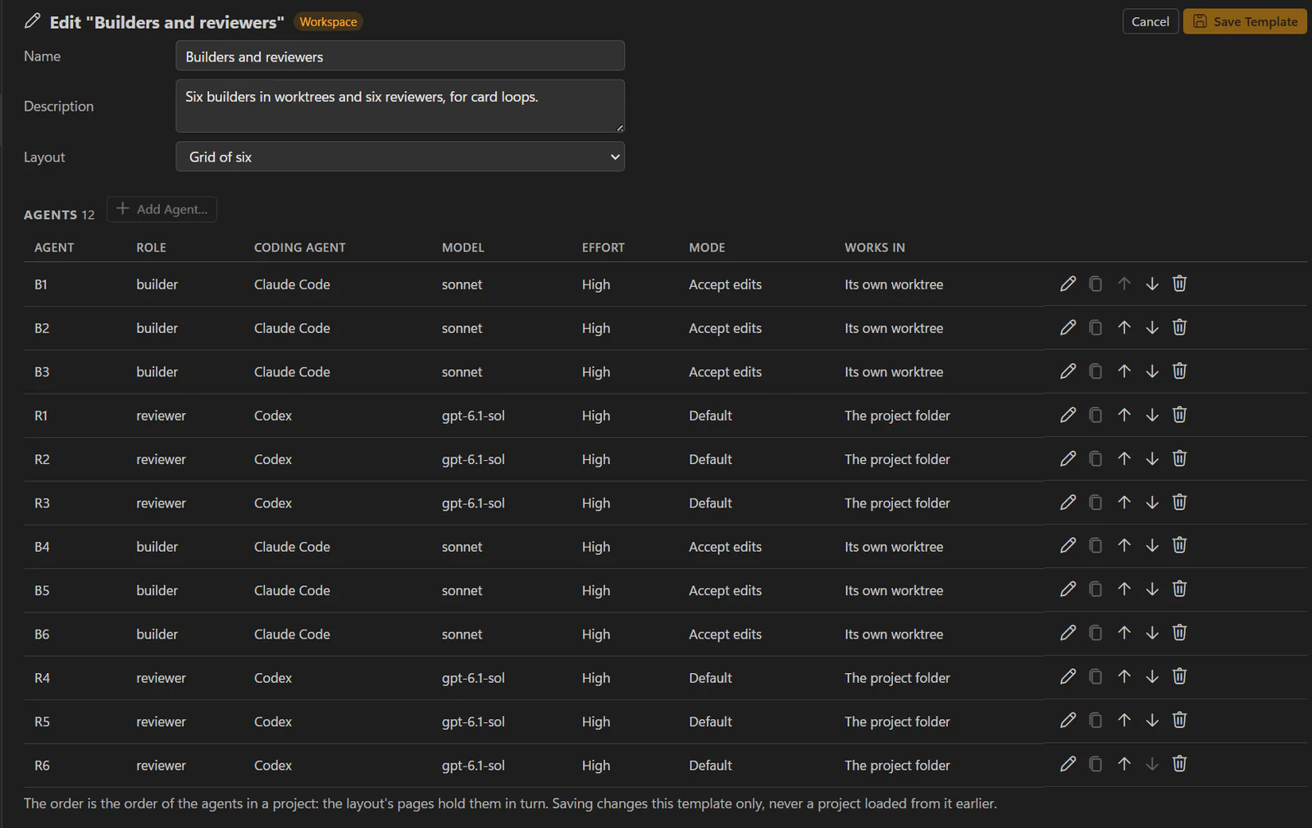Click into the Description text area
1312x828 pixels.
400,106
